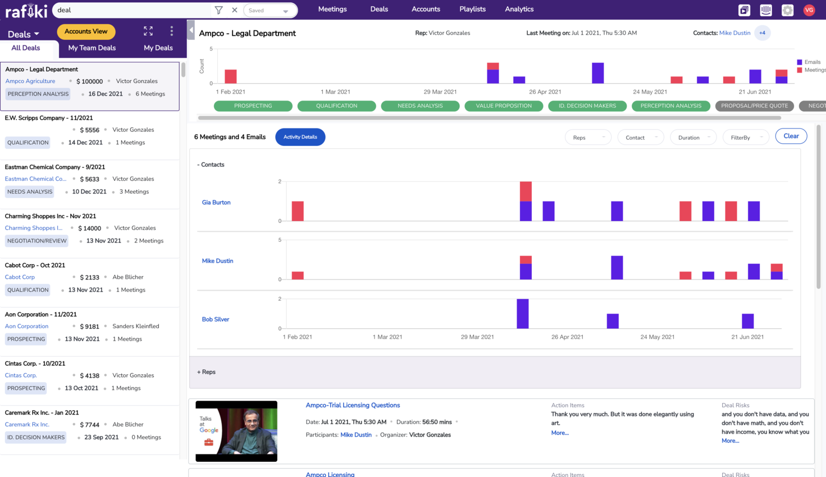Viewport: 826px width, 477px height.
Task: Open the Ampco Agriculture account link
Action: [30, 81]
